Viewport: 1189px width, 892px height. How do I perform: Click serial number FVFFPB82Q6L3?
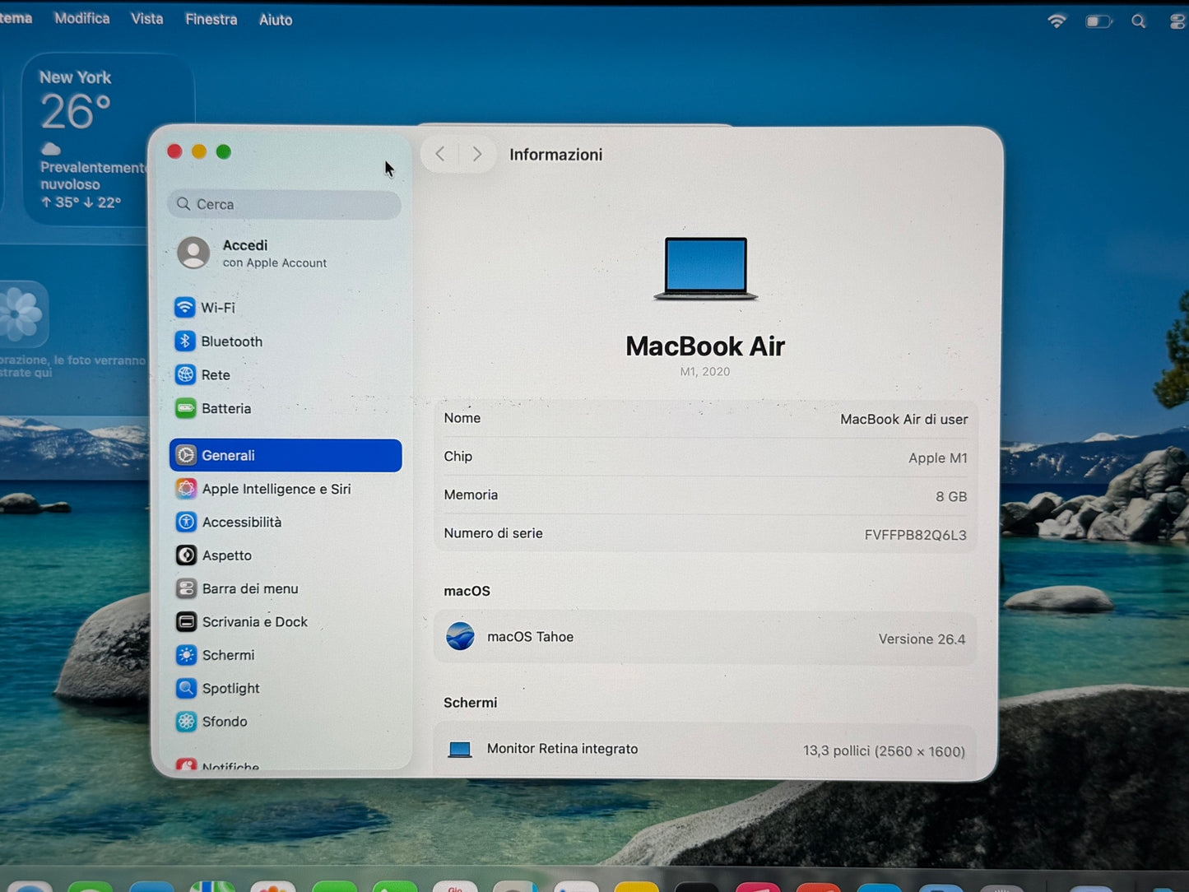pos(915,535)
